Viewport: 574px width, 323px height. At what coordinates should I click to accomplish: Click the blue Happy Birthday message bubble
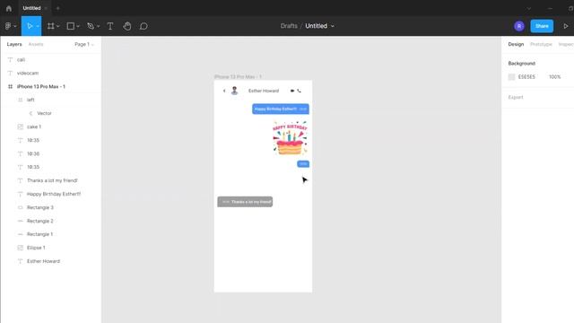[x=281, y=109]
